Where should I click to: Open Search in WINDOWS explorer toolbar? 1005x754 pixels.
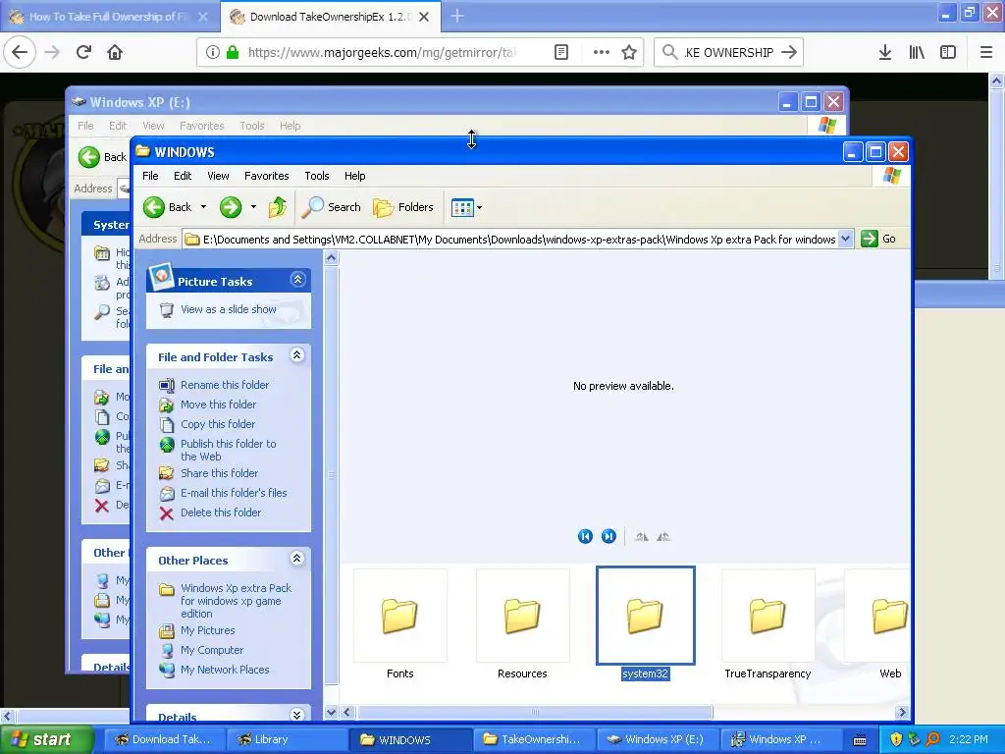(x=332, y=207)
